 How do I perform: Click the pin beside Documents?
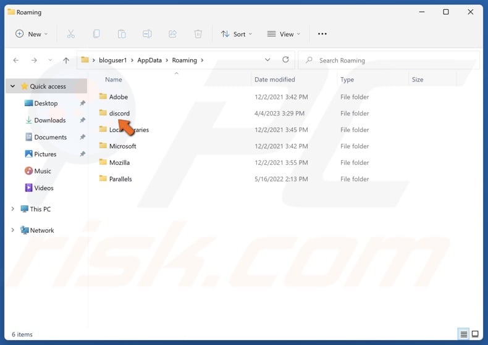click(x=83, y=137)
